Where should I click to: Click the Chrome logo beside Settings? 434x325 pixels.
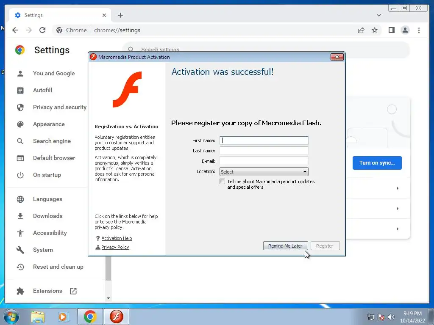[20, 50]
